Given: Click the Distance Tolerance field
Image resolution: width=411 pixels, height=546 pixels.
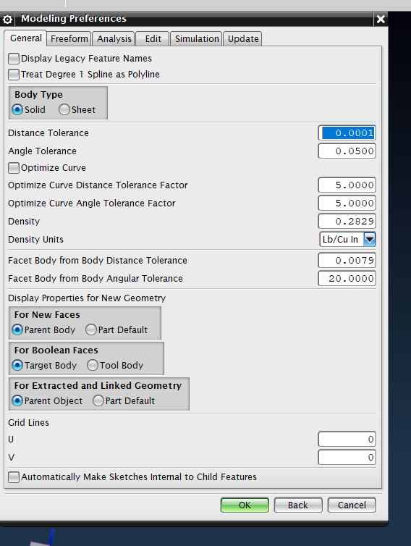Looking at the screenshot, I should tap(347, 133).
